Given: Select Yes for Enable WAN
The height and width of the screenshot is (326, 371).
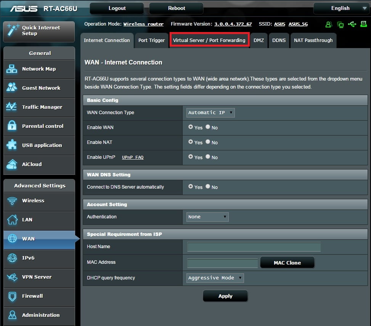Looking at the screenshot, I should coord(191,127).
